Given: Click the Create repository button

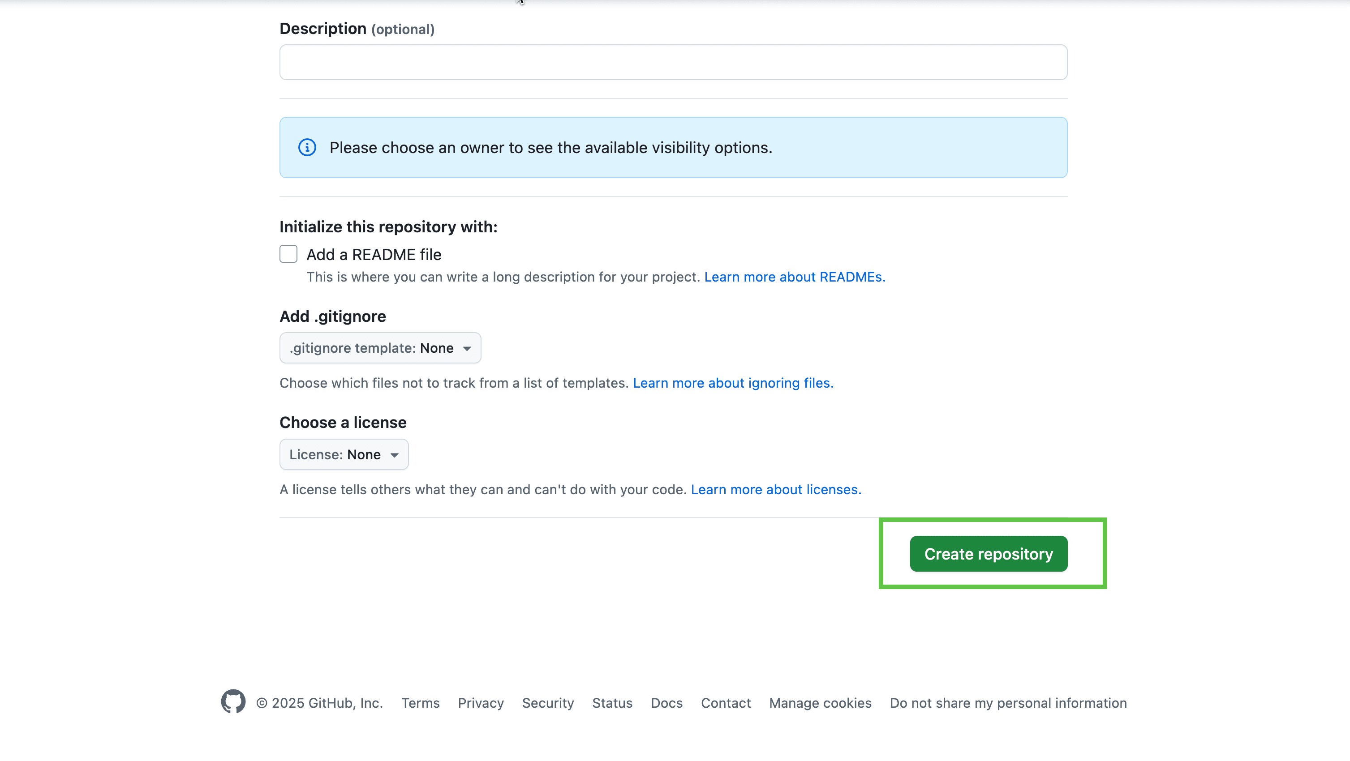Looking at the screenshot, I should 989,554.
